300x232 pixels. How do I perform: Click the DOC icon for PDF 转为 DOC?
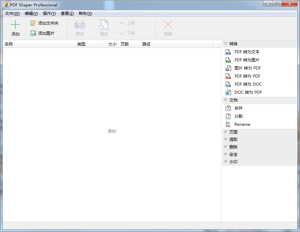coord(228,84)
